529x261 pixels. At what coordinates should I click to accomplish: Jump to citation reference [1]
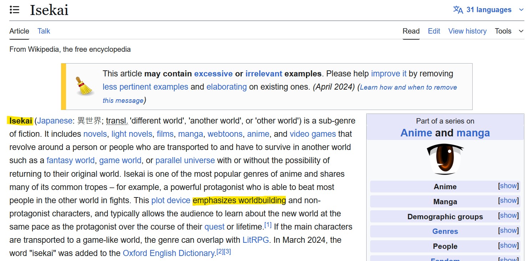(x=268, y=225)
